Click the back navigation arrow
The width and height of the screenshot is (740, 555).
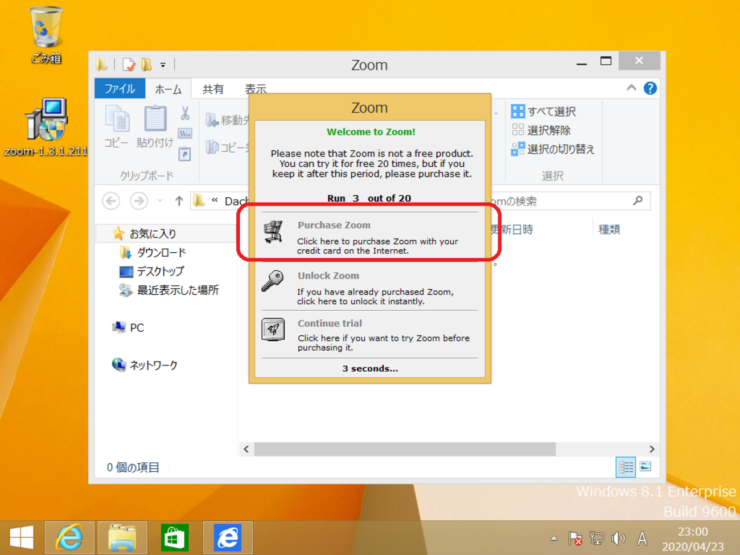(112, 201)
